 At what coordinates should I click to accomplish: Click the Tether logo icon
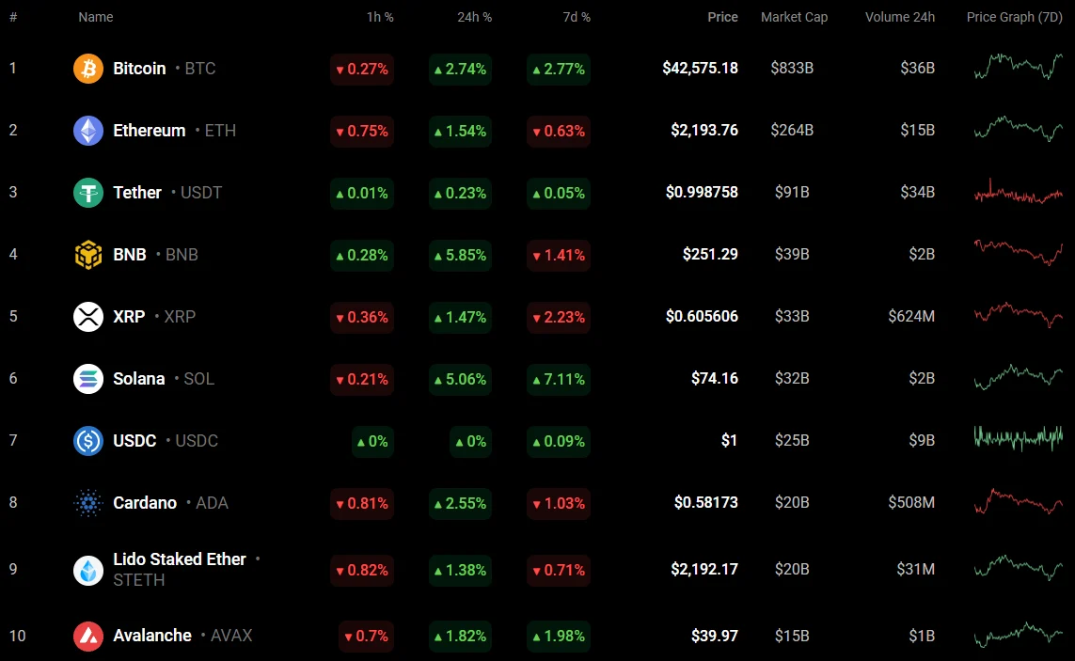tap(88, 193)
